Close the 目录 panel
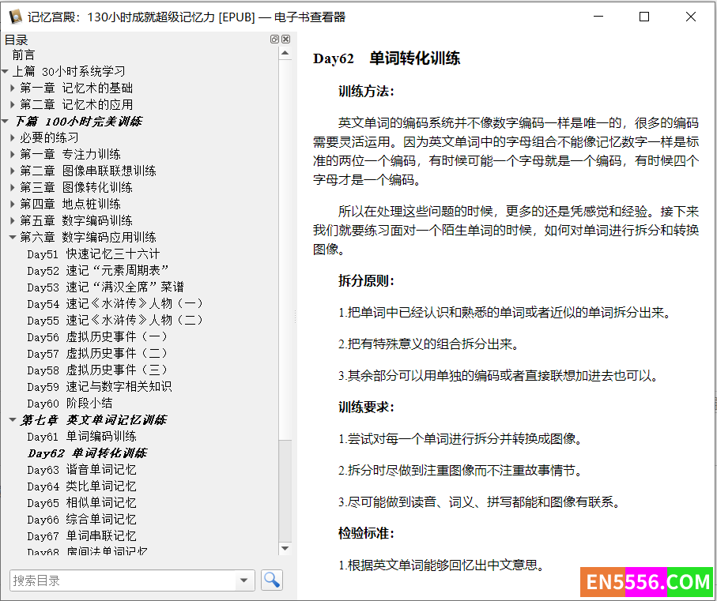 tap(286, 39)
